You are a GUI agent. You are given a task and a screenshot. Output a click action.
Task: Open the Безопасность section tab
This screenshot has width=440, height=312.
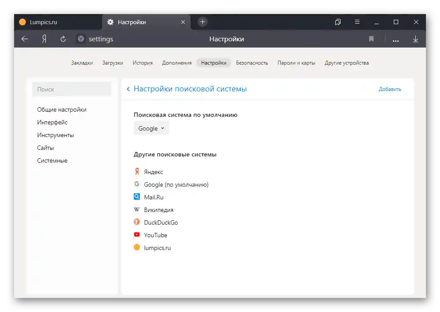[252, 63]
